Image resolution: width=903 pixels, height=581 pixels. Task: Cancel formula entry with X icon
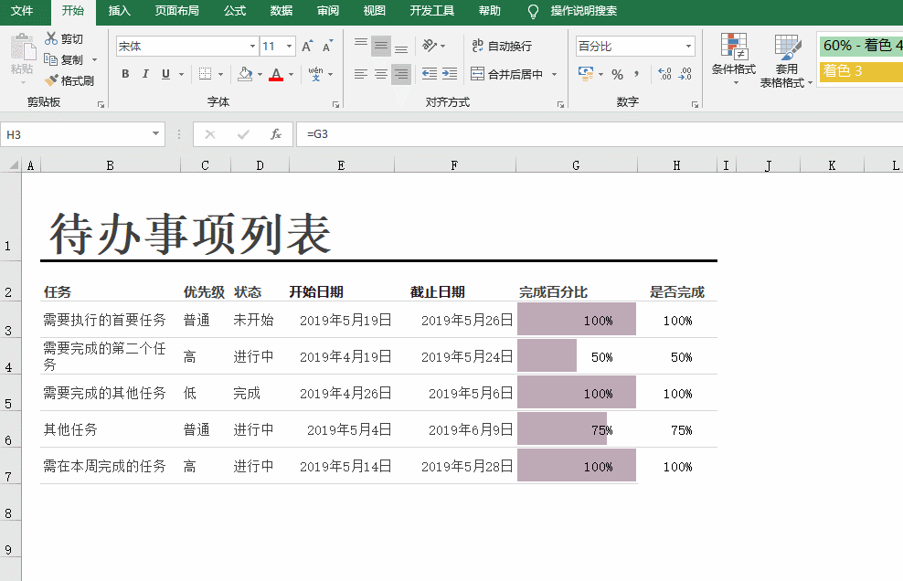(x=210, y=134)
